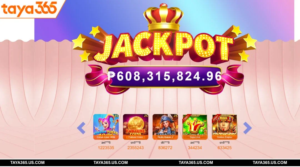Open first TAYA365.US.COM footer link
Viewport: 300px width, 167px height.
(27, 163)
